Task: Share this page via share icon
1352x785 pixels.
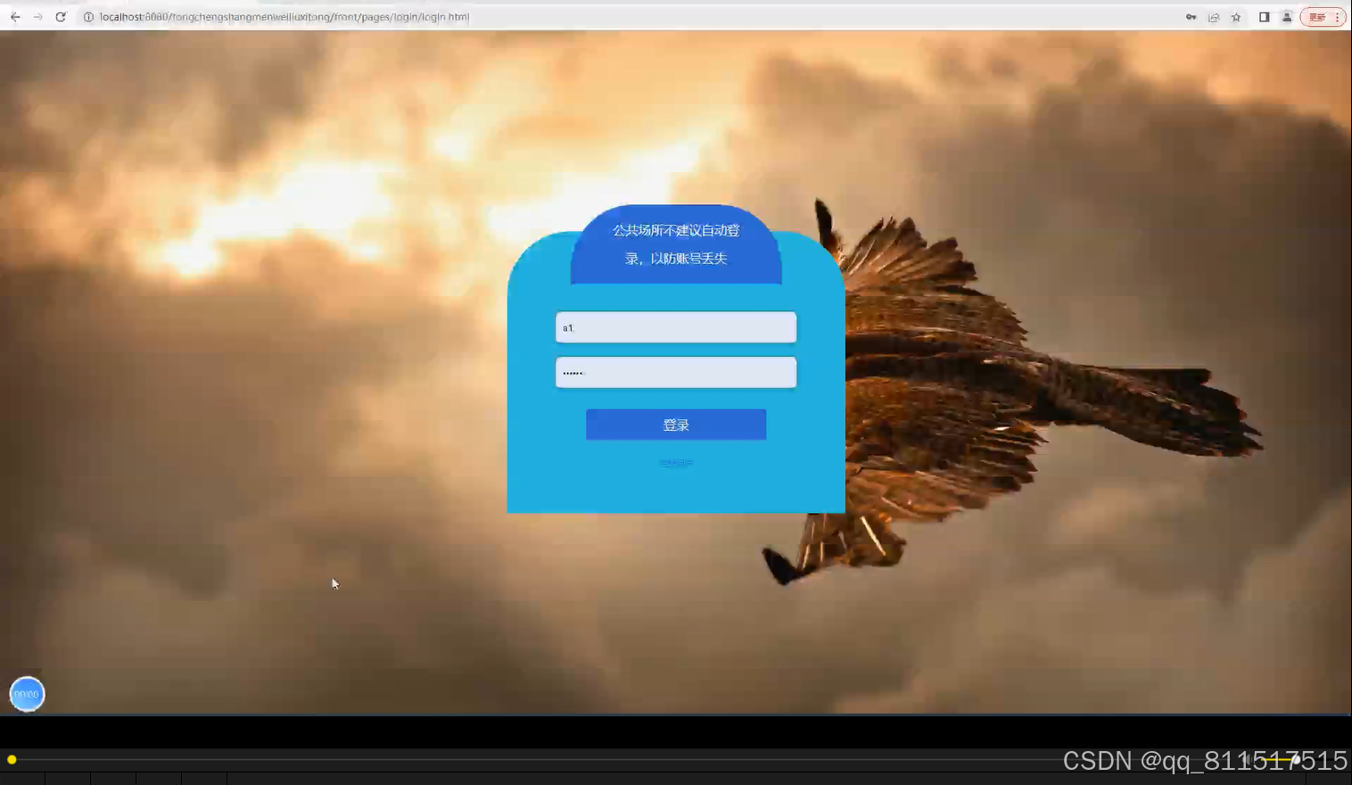Action: pyautogui.click(x=1214, y=17)
